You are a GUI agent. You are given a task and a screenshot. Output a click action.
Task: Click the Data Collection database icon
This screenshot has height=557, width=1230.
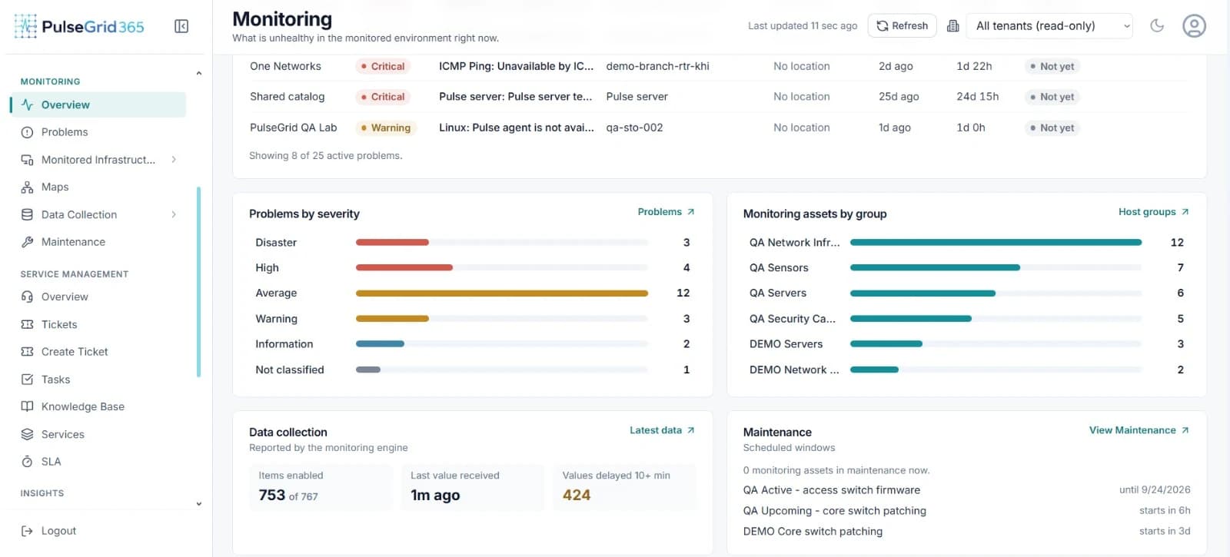pyautogui.click(x=27, y=214)
